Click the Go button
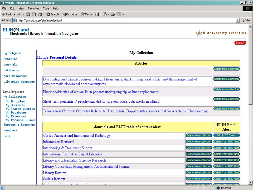Screen dimensions: 253x190 coord(246,20)
